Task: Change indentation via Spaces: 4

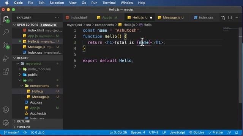Action: point(138,133)
